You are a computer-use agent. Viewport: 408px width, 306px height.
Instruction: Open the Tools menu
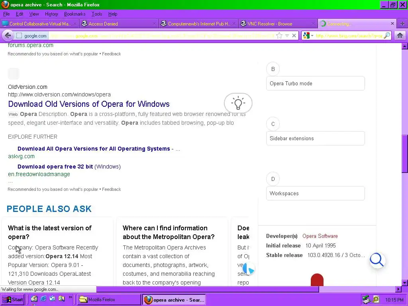[97, 14]
